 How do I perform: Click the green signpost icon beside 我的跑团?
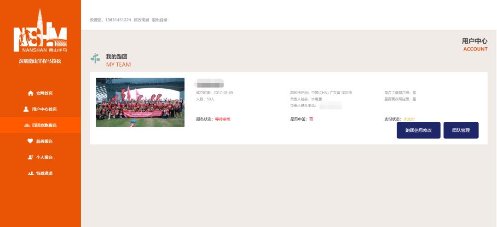coord(95,58)
